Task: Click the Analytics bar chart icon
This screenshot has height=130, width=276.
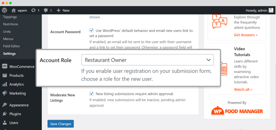Action: pos(5,84)
